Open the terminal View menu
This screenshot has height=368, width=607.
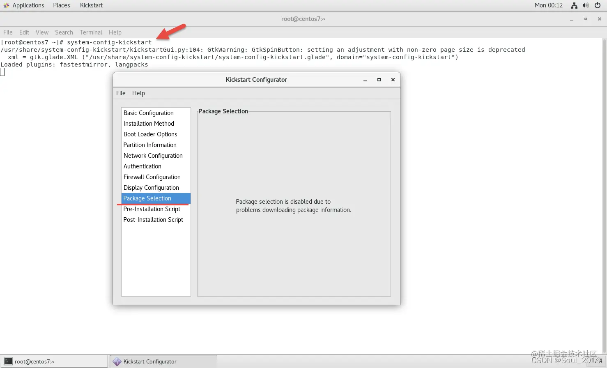point(42,32)
